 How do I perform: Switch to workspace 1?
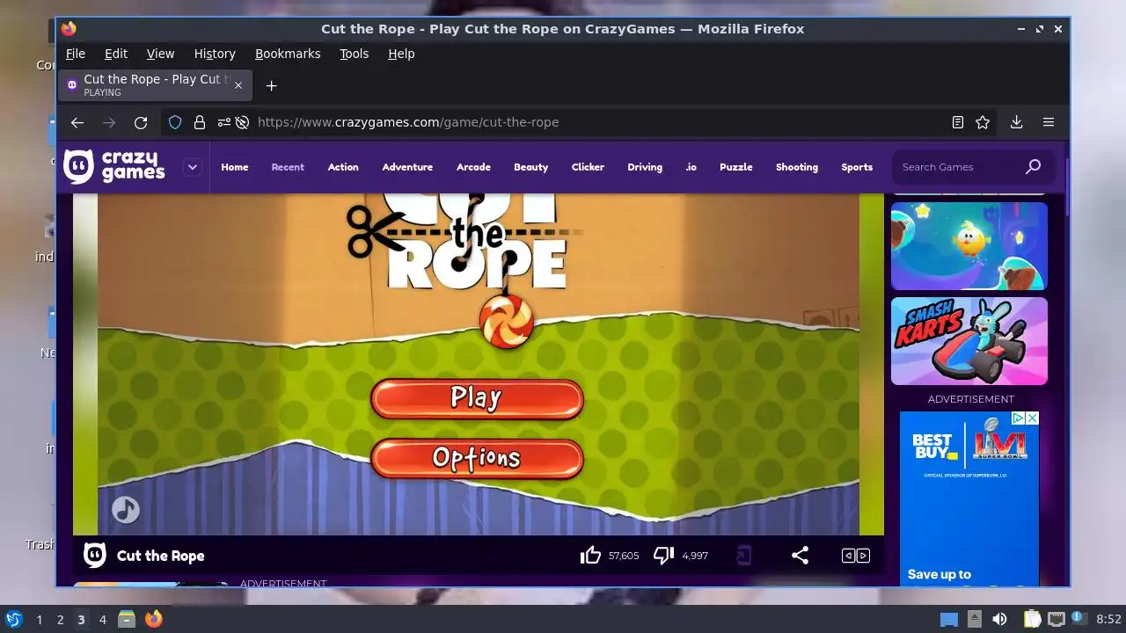[x=39, y=620]
